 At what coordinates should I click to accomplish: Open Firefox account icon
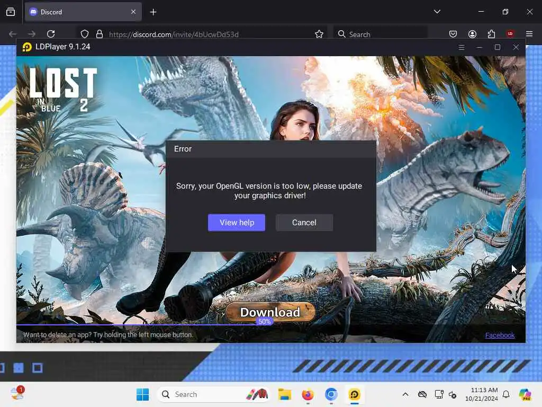472,34
